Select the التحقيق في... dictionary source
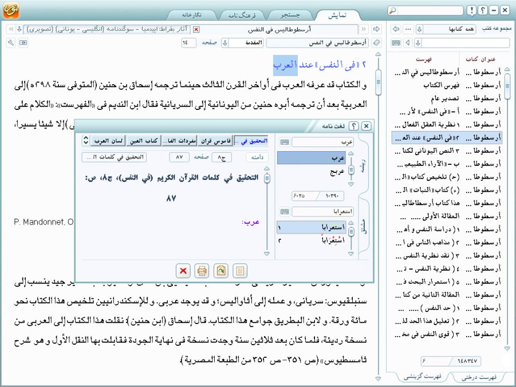 click(251, 141)
